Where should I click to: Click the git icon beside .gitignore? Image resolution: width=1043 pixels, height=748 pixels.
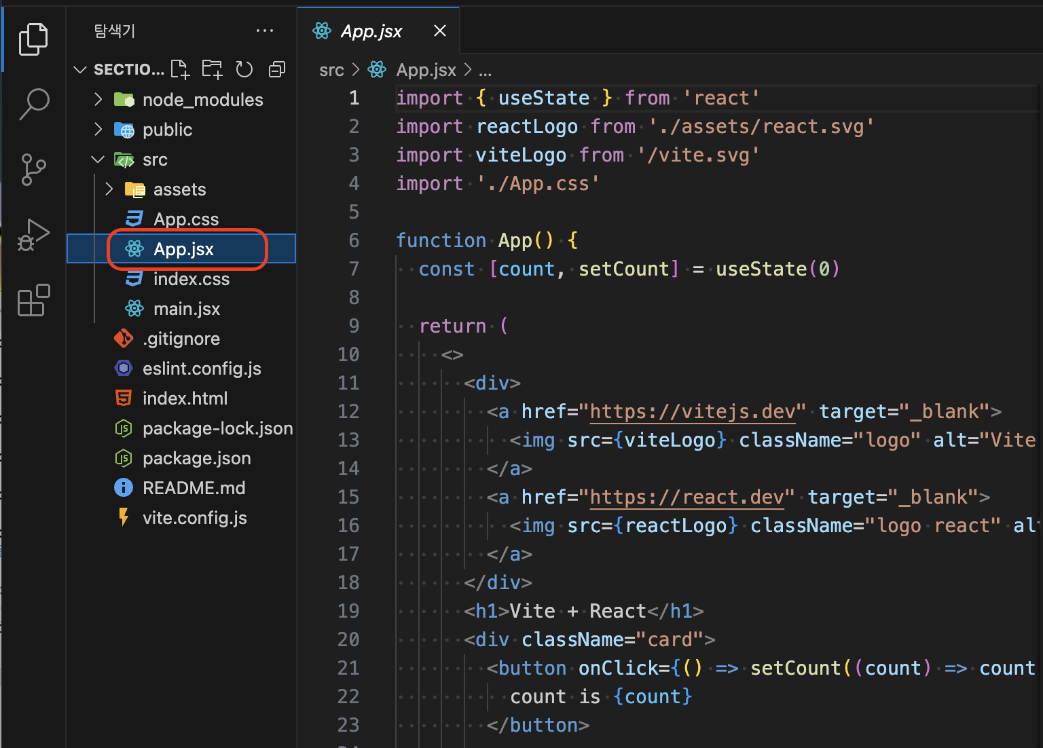click(124, 338)
